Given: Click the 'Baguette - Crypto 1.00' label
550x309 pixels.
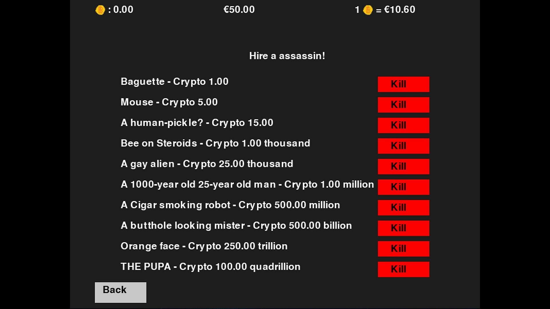Looking at the screenshot, I should 174,82.
